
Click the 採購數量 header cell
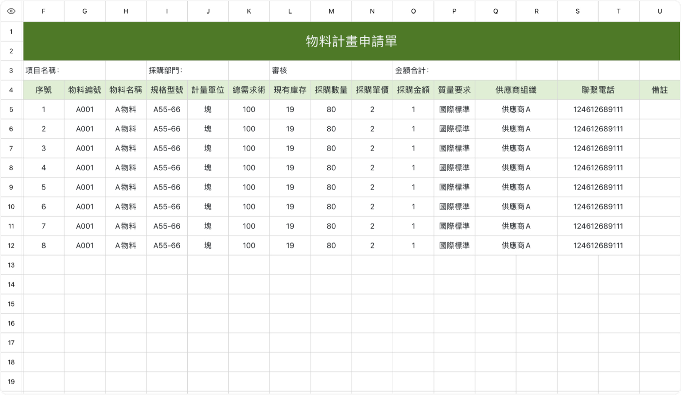[x=331, y=90]
